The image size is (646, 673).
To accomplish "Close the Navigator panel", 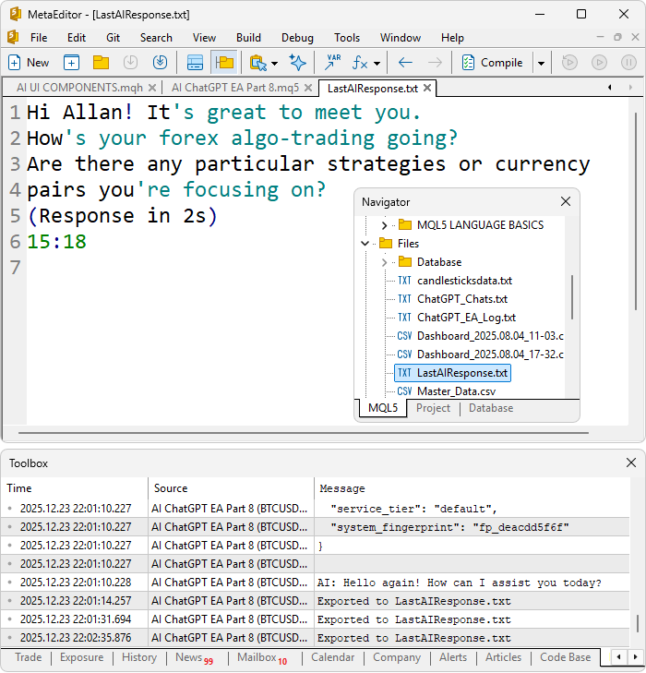I will pyautogui.click(x=566, y=201).
